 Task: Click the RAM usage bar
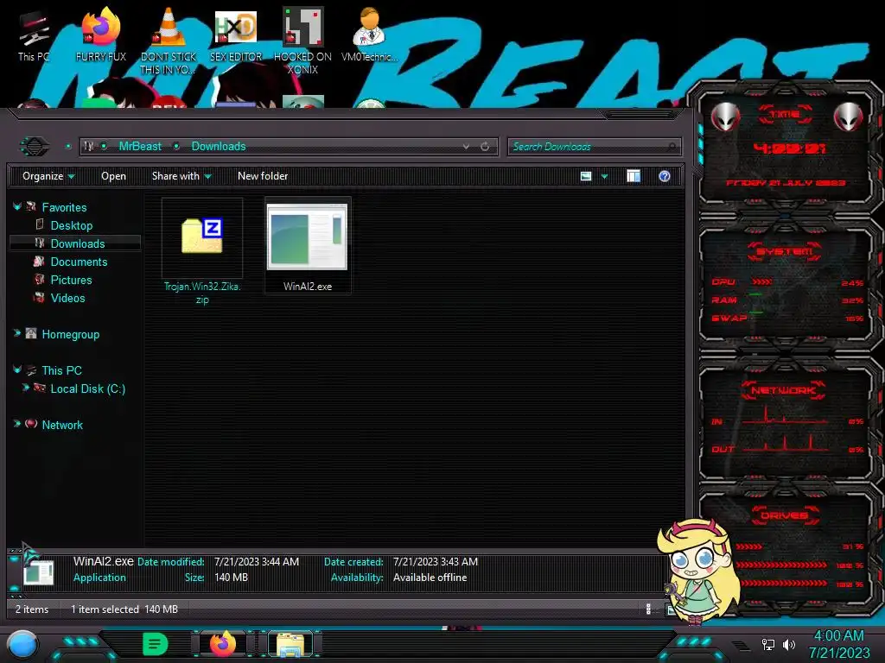(756, 294)
